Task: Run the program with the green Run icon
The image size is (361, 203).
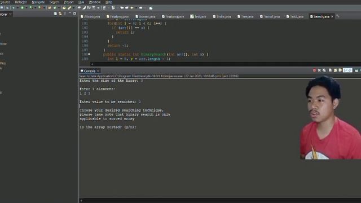Action: point(22,8)
